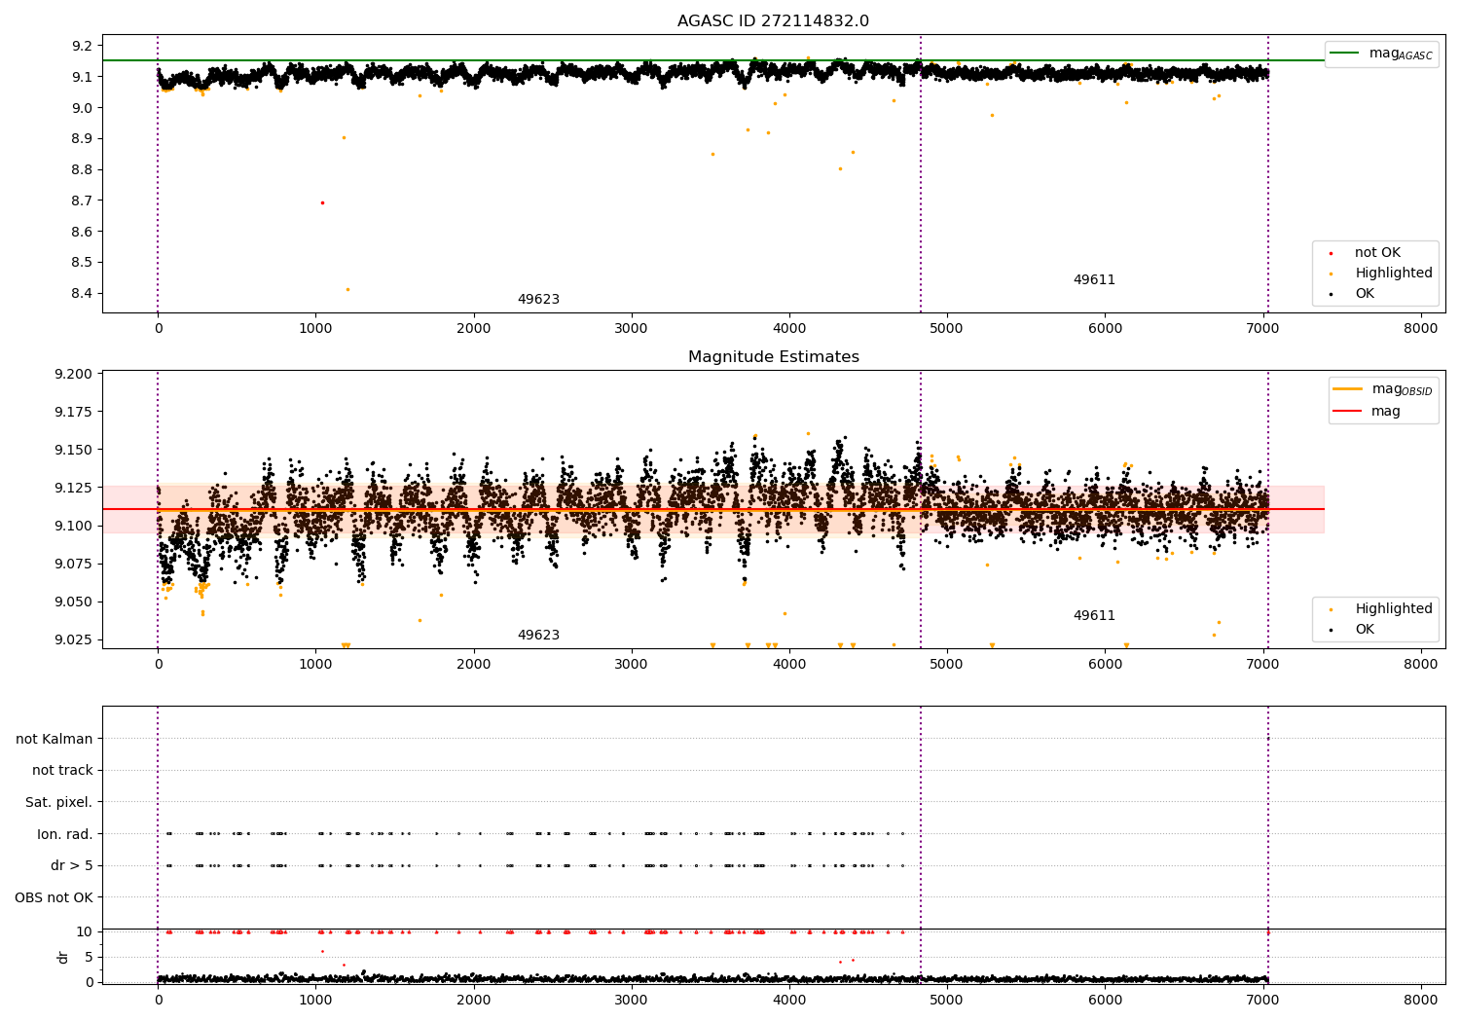Click the '8000' x-axis tick of the bottom plot

click(x=1421, y=1001)
